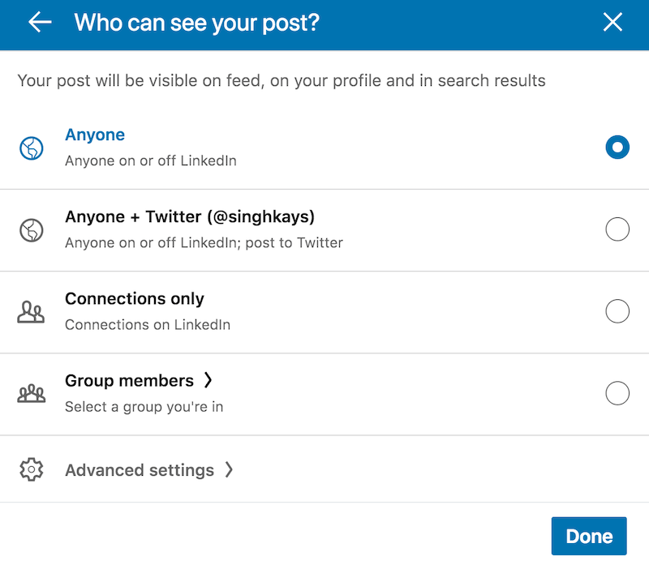This screenshot has width=649, height=565.
Task: Click the X to dismiss the dialog
Action: point(613,22)
